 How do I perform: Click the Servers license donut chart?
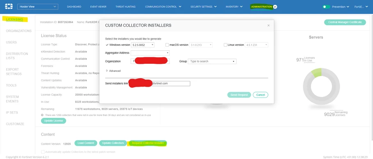click(321, 87)
